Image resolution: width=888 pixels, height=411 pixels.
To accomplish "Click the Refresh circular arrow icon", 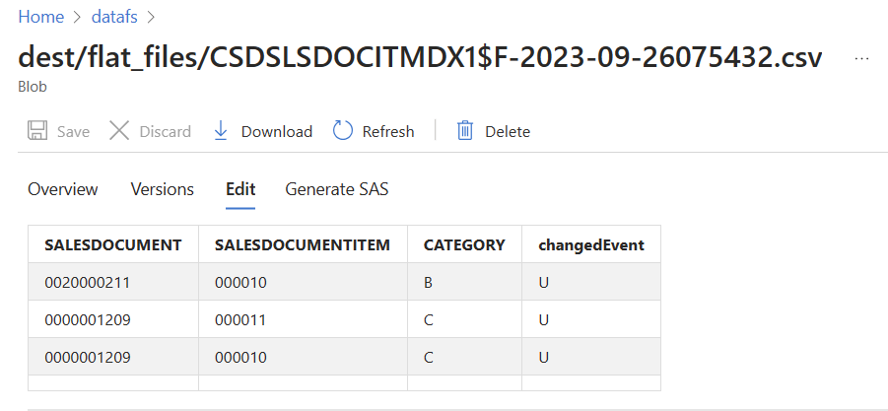I will [x=343, y=131].
